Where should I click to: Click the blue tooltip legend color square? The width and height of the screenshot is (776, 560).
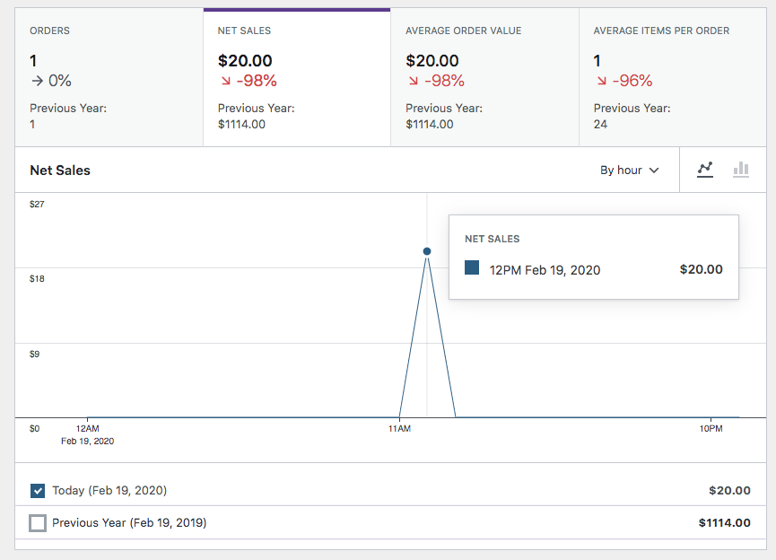[x=472, y=267]
